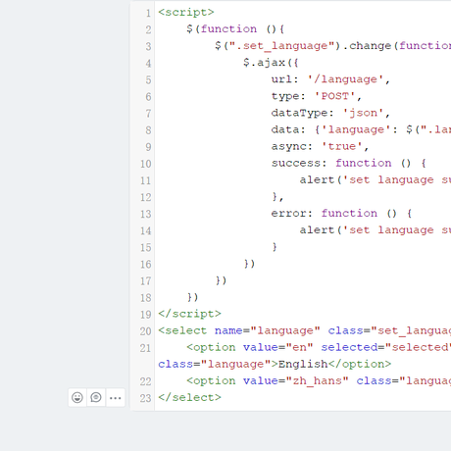Open the emoji reaction picker
451x451 pixels.
pyautogui.click(x=77, y=397)
